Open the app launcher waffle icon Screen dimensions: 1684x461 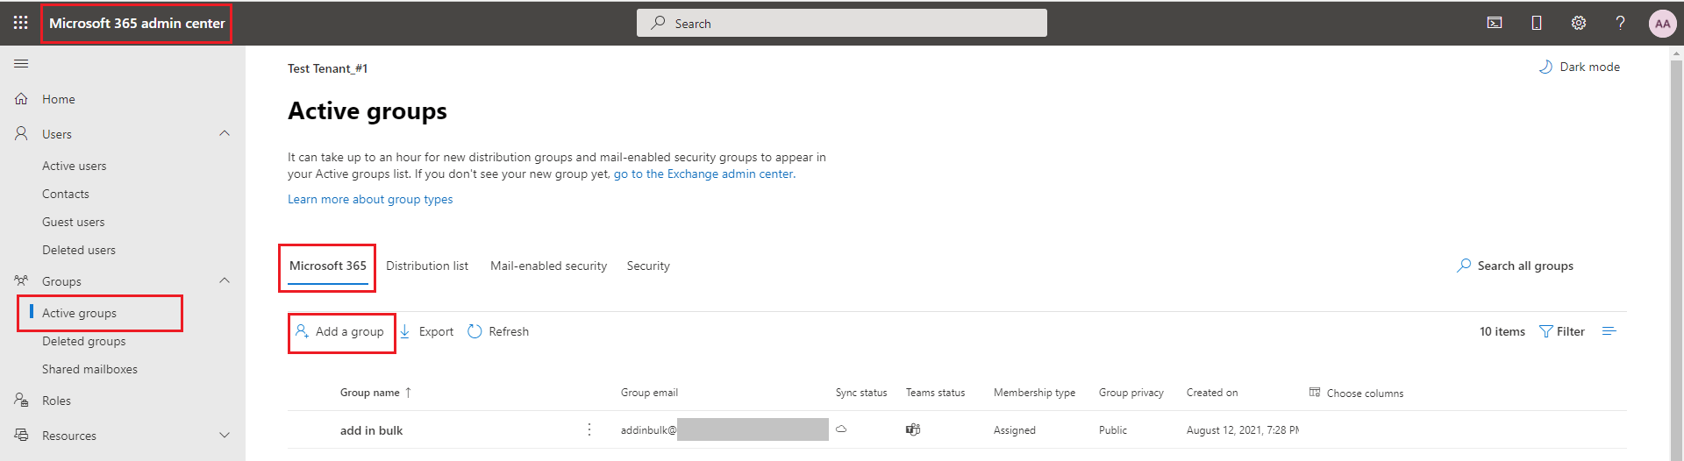pyautogui.click(x=21, y=24)
